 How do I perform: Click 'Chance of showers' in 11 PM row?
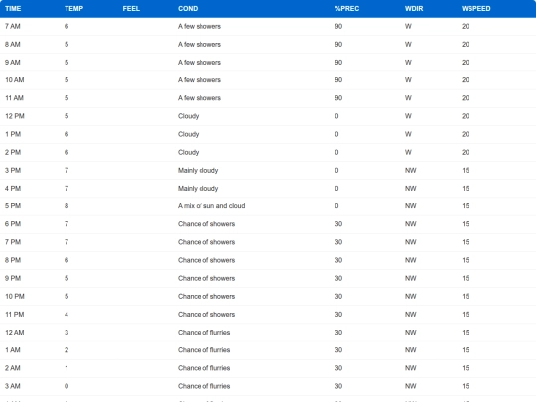(x=206, y=314)
